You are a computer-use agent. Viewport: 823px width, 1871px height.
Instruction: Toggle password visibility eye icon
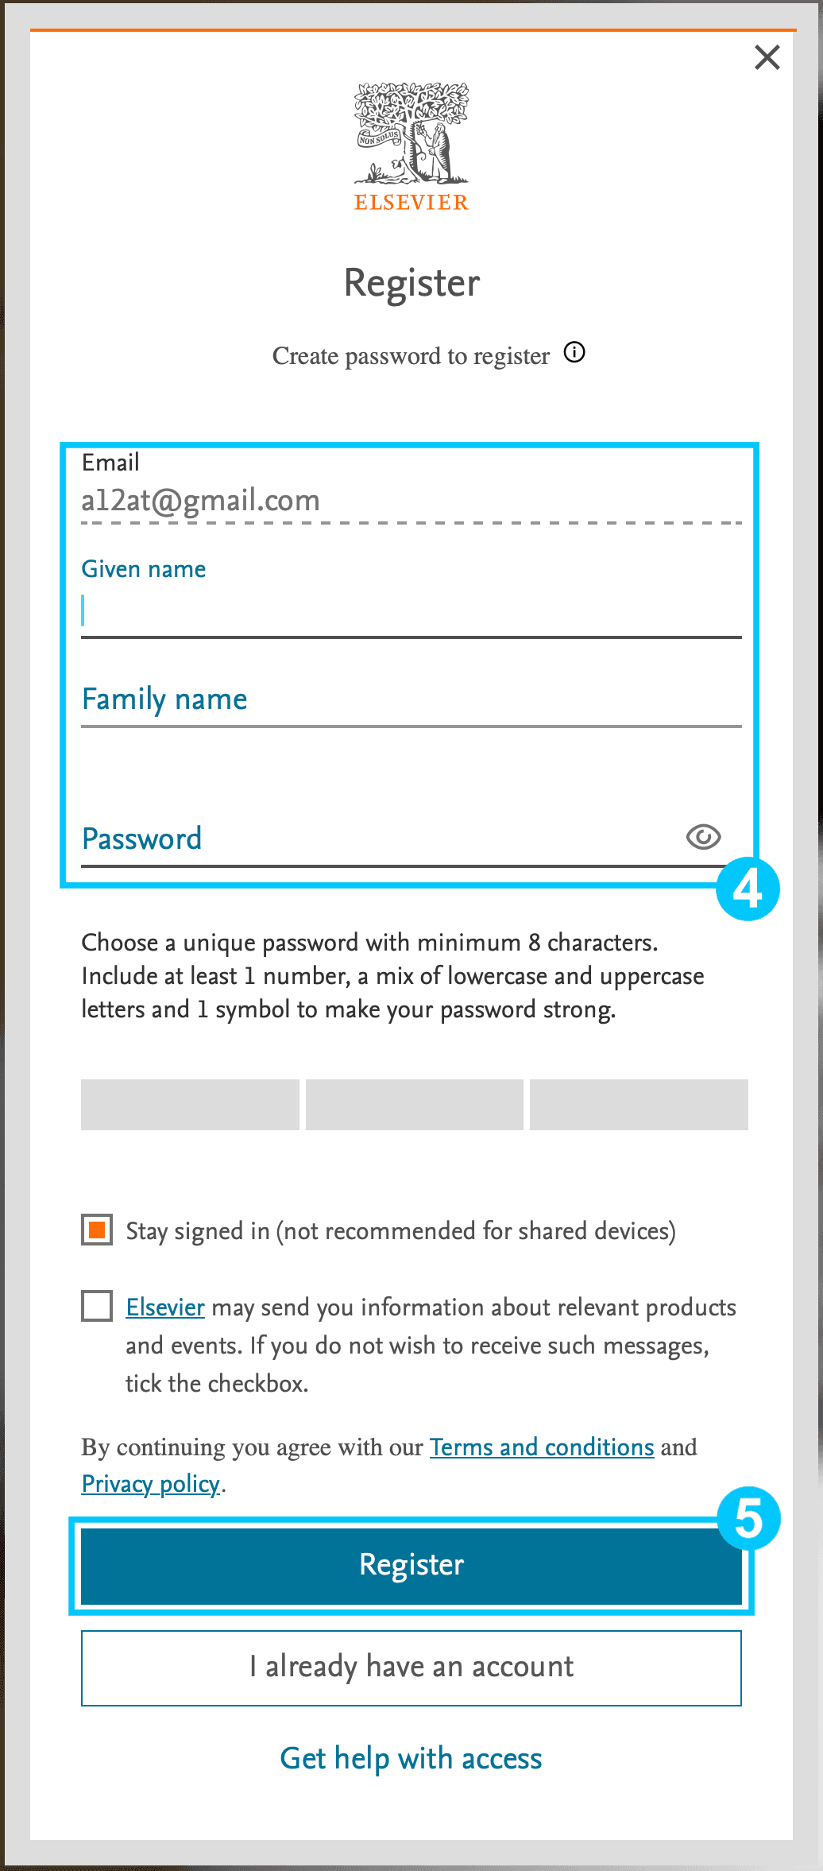coord(703,836)
